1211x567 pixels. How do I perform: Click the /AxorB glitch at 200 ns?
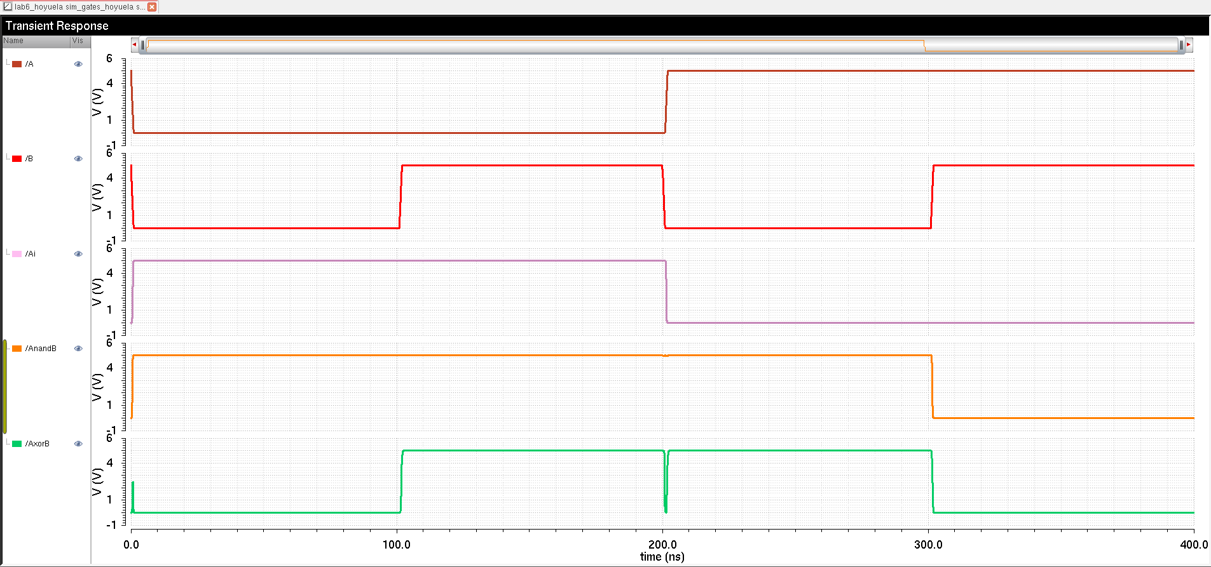[x=666, y=483]
